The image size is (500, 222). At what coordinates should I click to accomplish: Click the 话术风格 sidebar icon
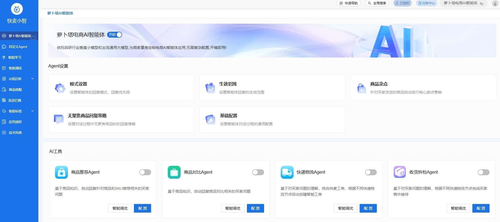pos(4,133)
